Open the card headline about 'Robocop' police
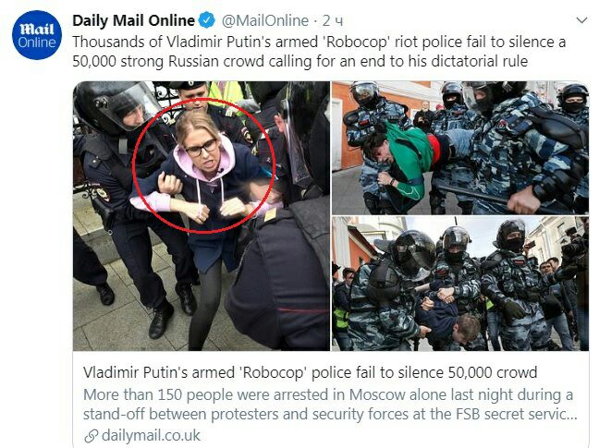 (x=311, y=372)
